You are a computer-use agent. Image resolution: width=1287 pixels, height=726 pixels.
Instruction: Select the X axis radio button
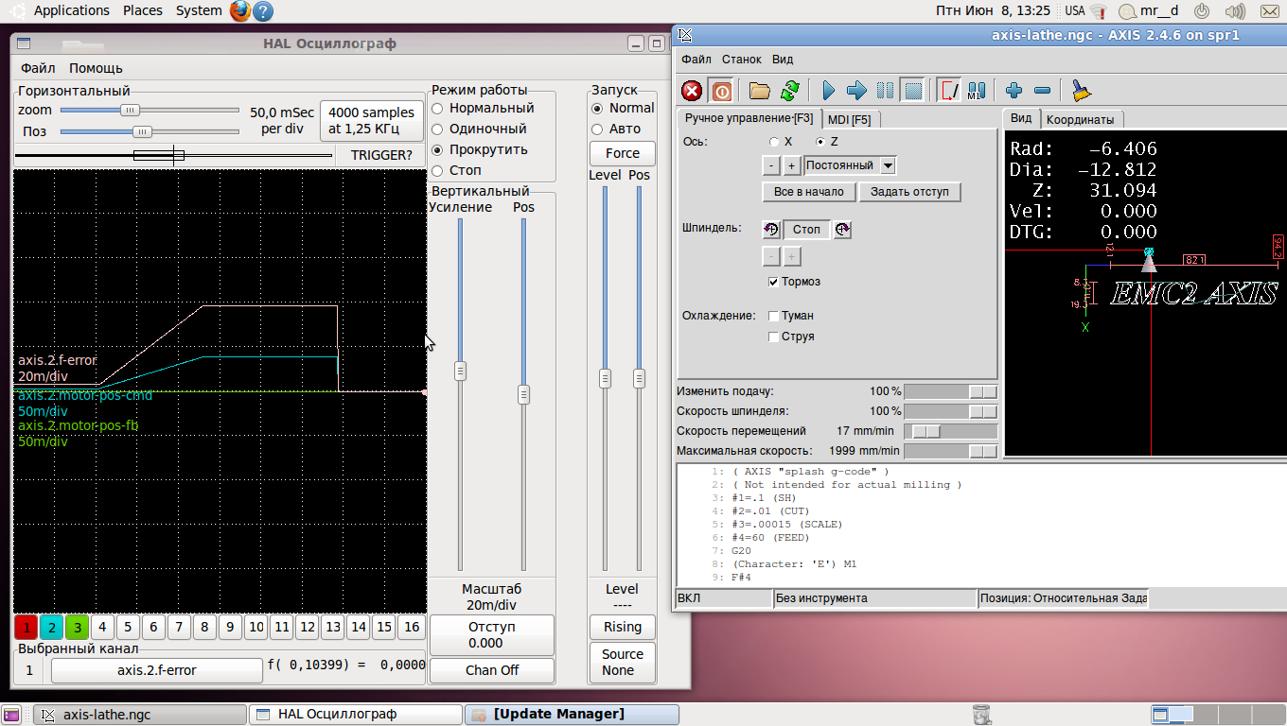coord(774,142)
